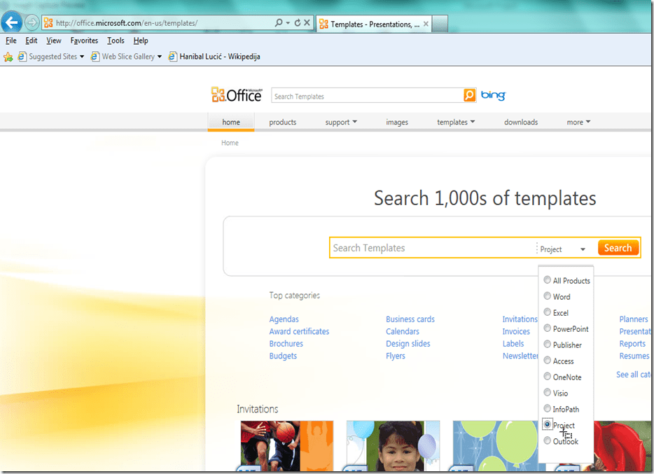Choose the PowerPoint radio option
The width and height of the screenshot is (654, 474).
[548, 328]
